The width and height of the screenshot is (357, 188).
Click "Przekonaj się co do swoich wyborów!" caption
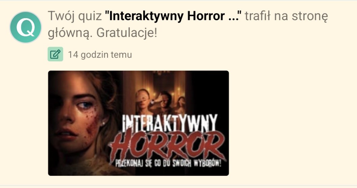click(x=168, y=163)
